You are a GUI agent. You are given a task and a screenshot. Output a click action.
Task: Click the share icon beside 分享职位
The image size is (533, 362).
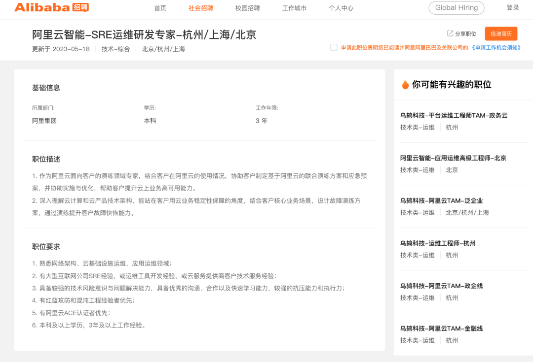tap(450, 33)
